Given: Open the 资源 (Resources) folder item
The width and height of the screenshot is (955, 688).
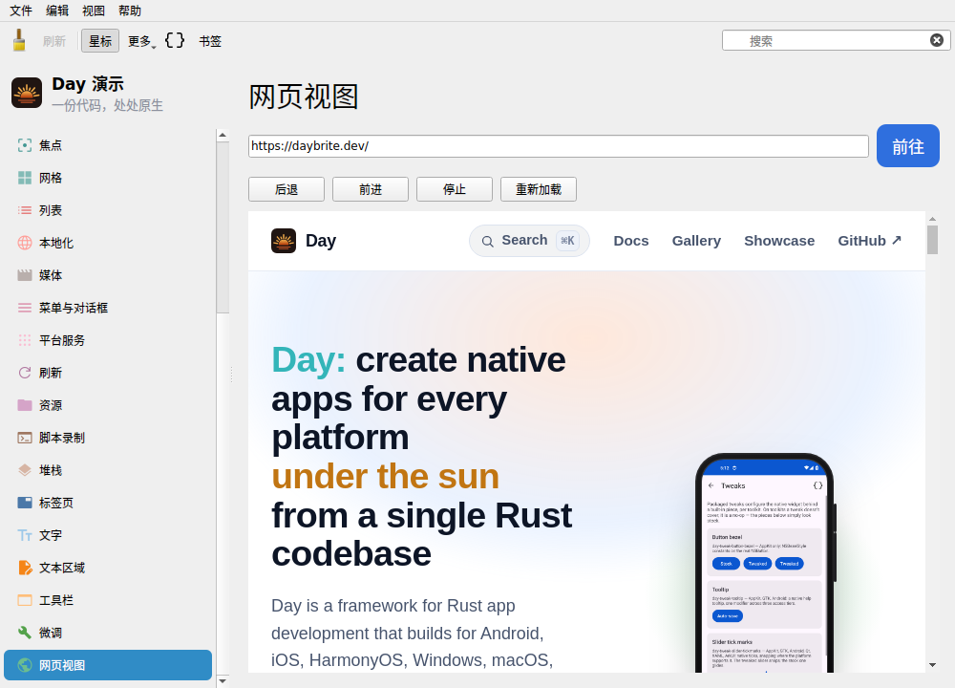Looking at the screenshot, I should tap(108, 405).
